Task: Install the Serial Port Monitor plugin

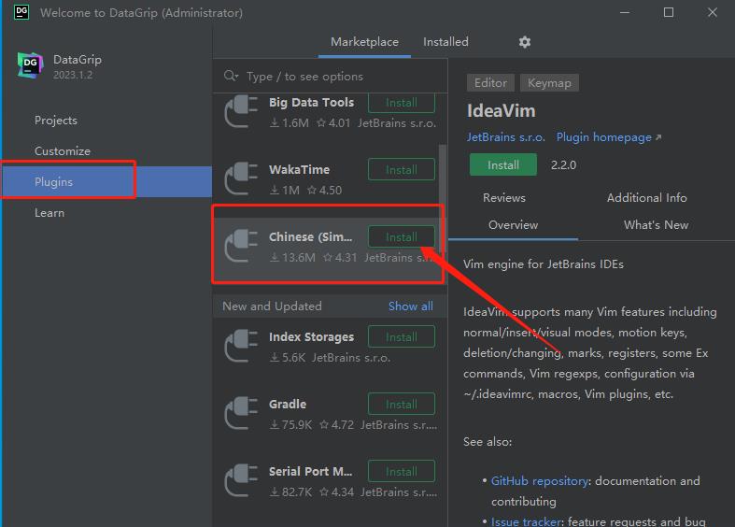Action: [402, 471]
